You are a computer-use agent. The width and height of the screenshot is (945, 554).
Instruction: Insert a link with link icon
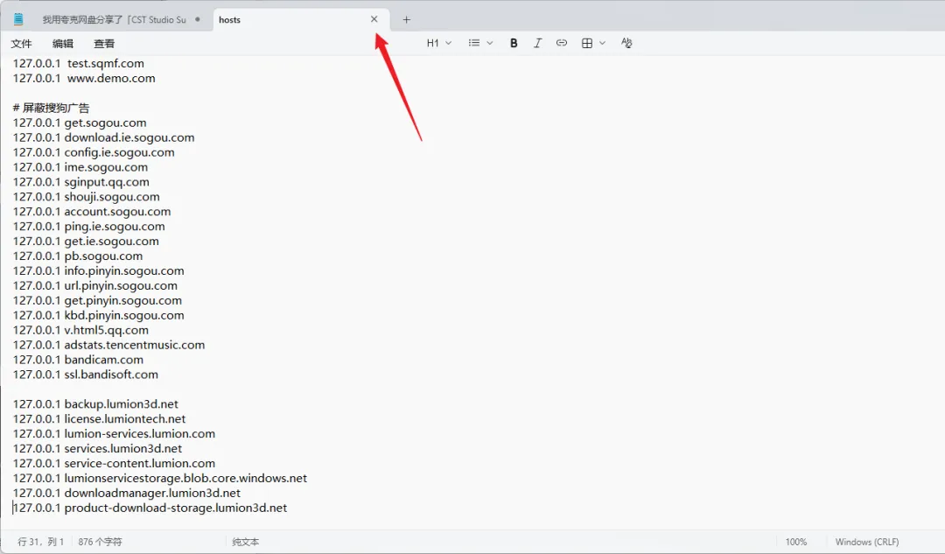(x=561, y=43)
